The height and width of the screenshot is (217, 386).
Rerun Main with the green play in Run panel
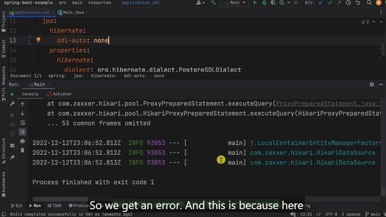pyautogui.click(x=12, y=94)
